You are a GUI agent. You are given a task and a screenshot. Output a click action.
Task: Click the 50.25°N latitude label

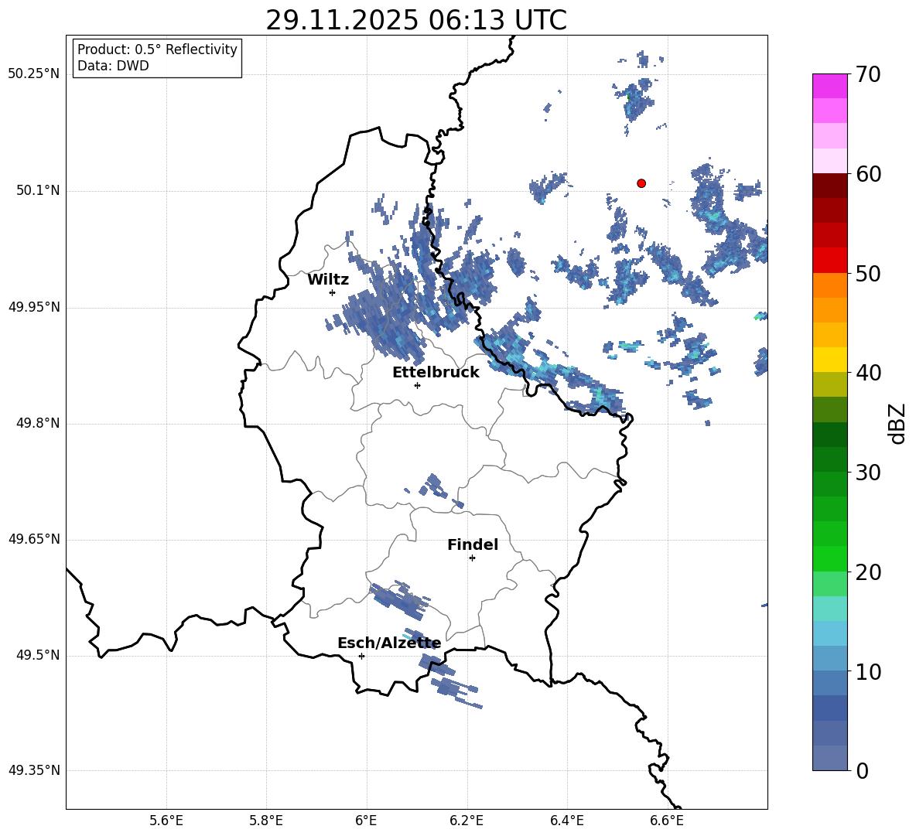[x=34, y=74]
